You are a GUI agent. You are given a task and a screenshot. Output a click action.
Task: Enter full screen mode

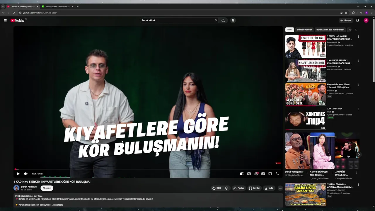coord(277,174)
